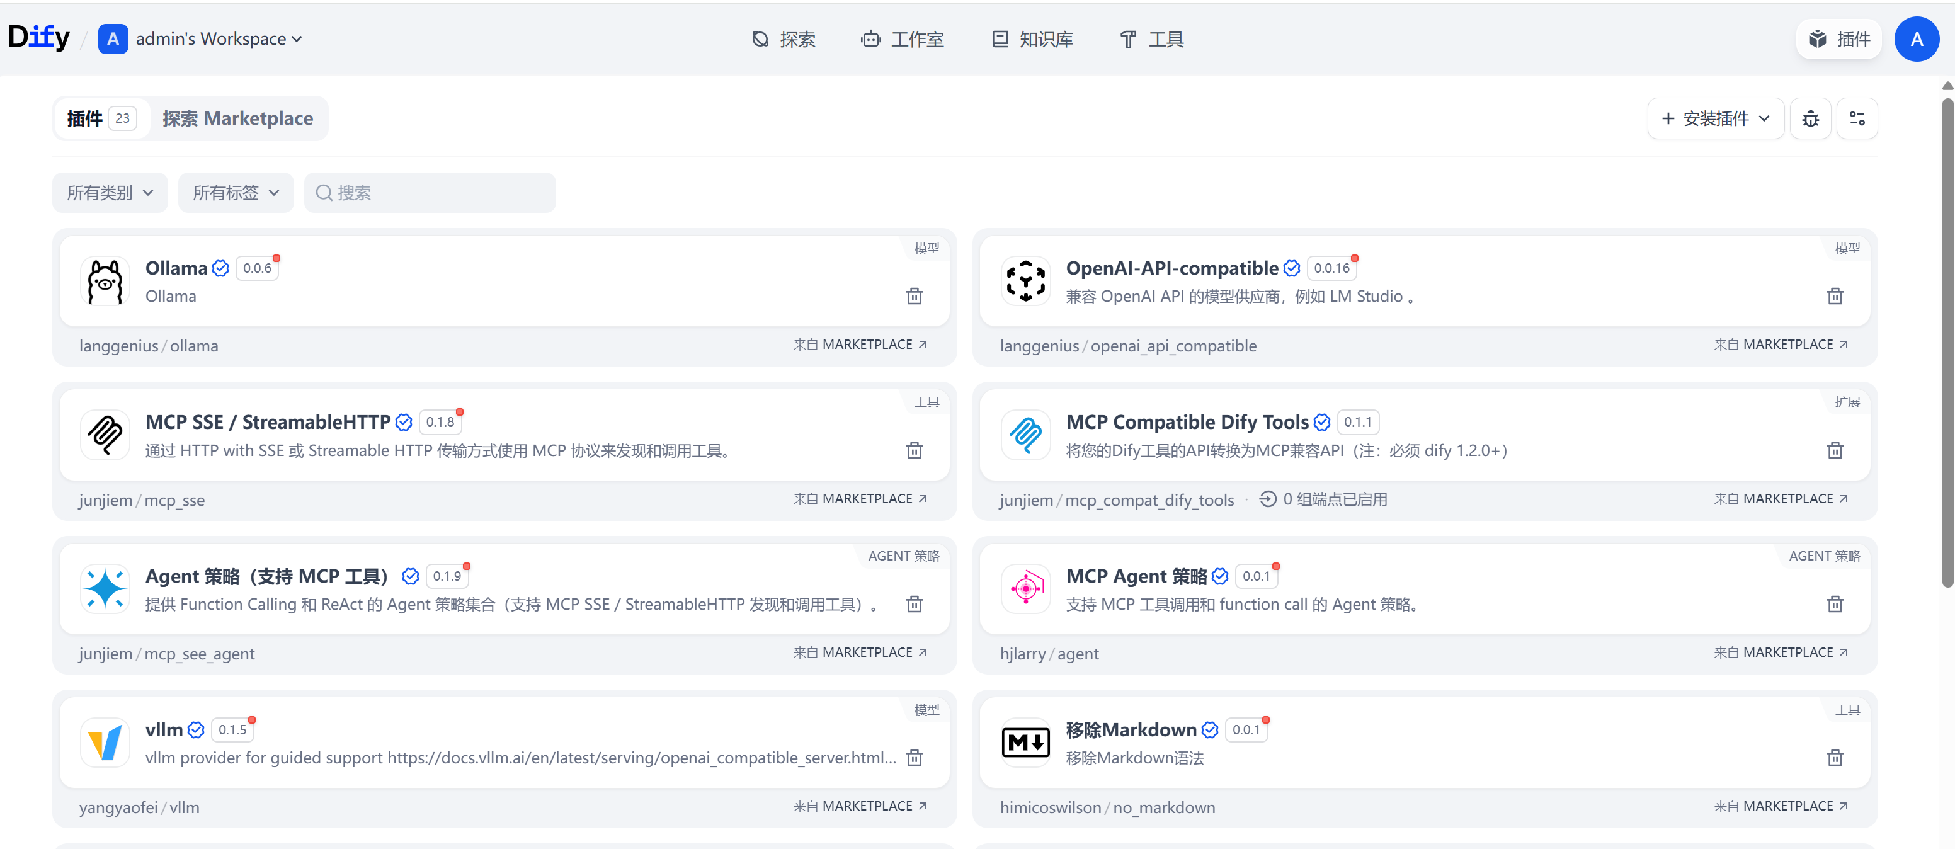
Task: Click the version 0.1.8 badge
Action: [440, 423]
